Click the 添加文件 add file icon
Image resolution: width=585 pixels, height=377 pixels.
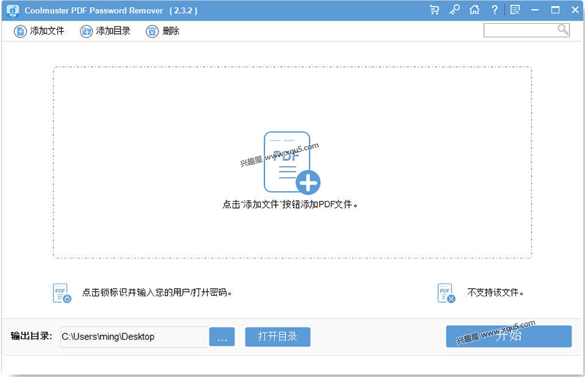21,30
